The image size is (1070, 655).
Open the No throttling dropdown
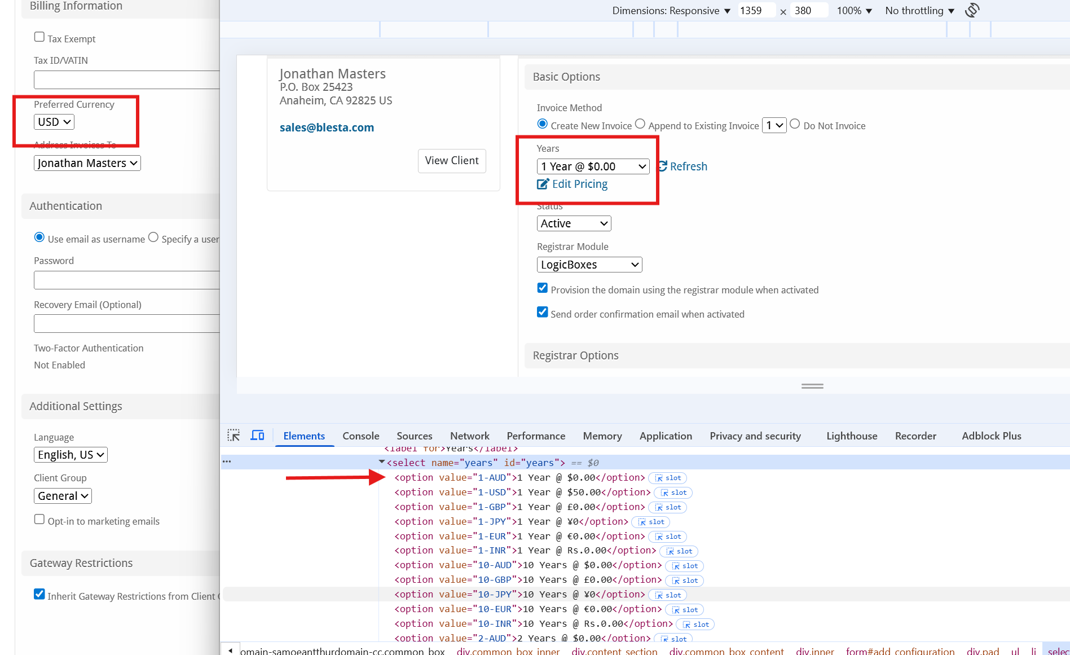[919, 11]
